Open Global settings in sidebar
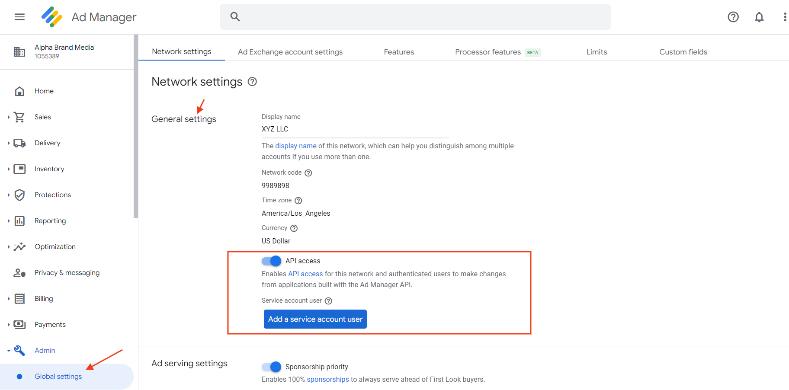789x390 pixels. [x=67, y=377]
